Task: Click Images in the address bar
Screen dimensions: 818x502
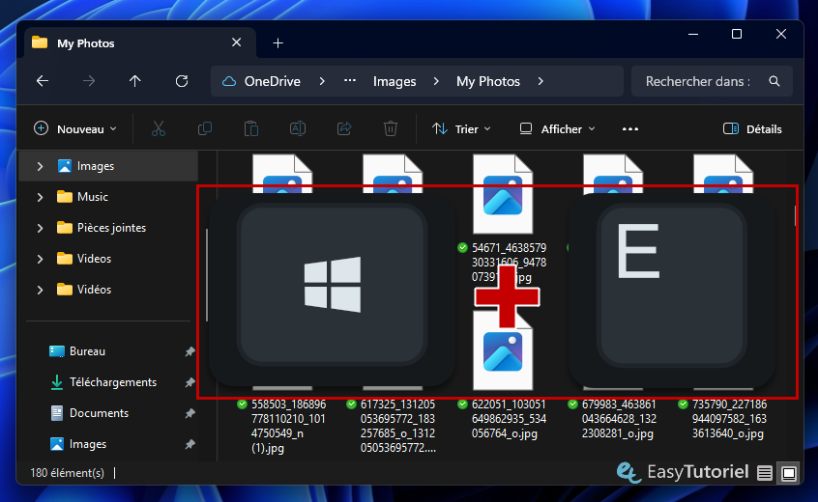Action: [x=394, y=81]
